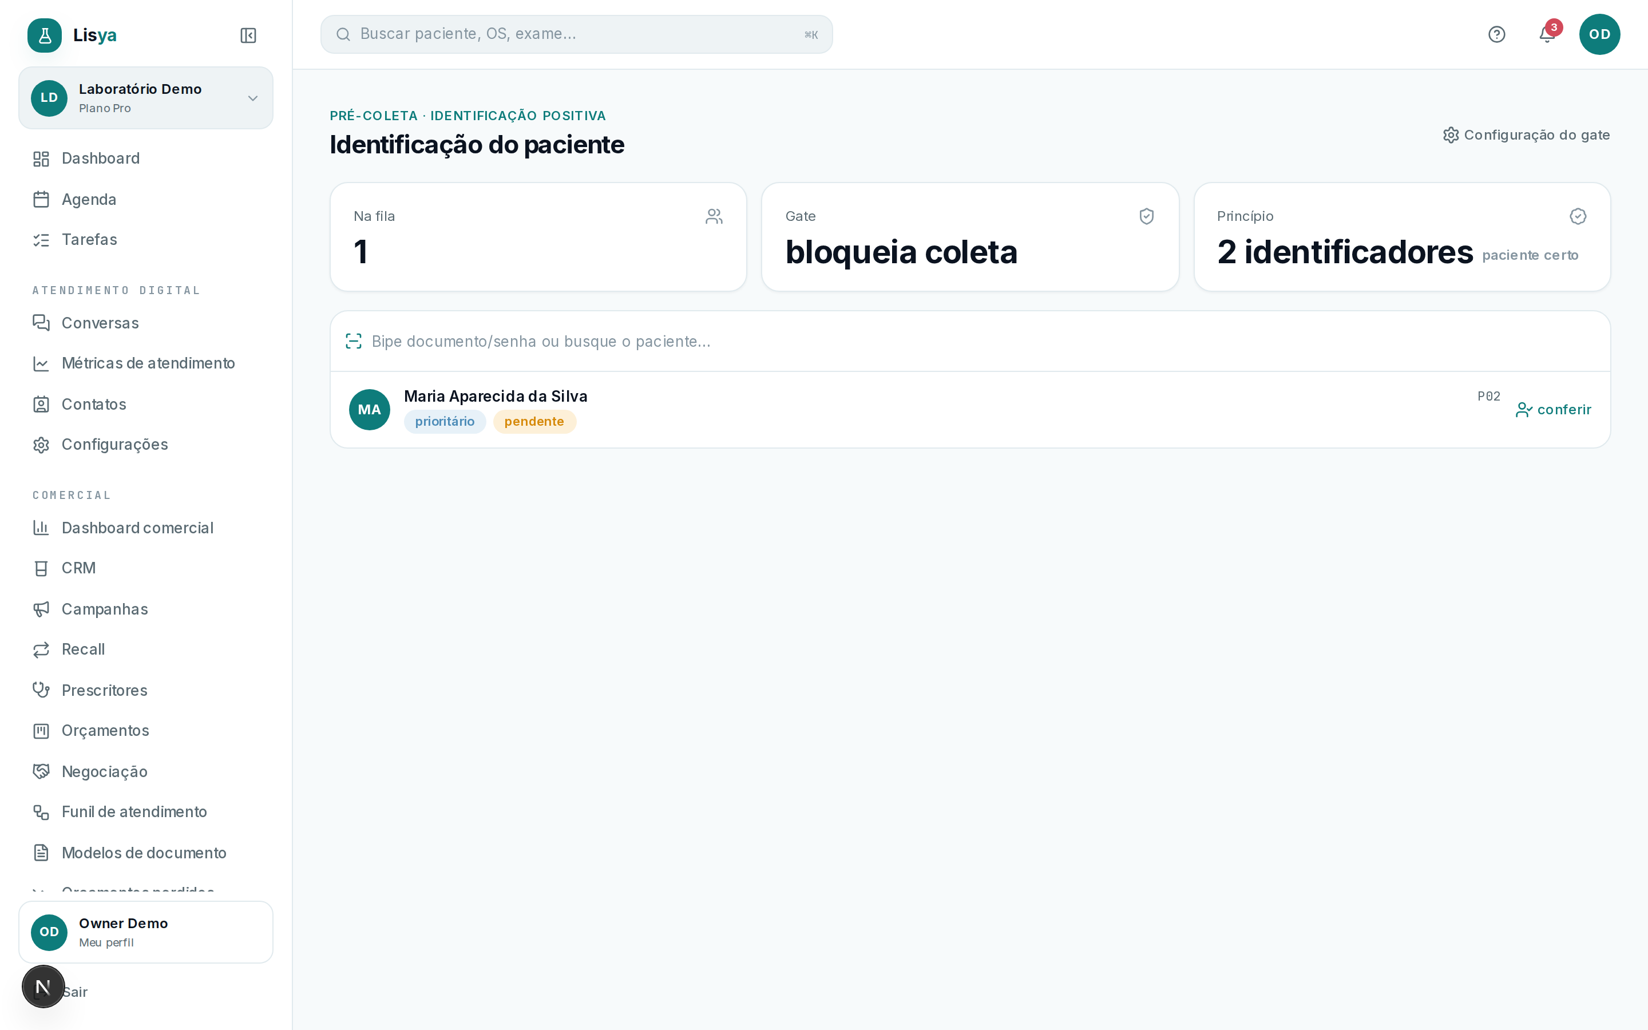Click the Tarefas checklist icon

(x=41, y=240)
